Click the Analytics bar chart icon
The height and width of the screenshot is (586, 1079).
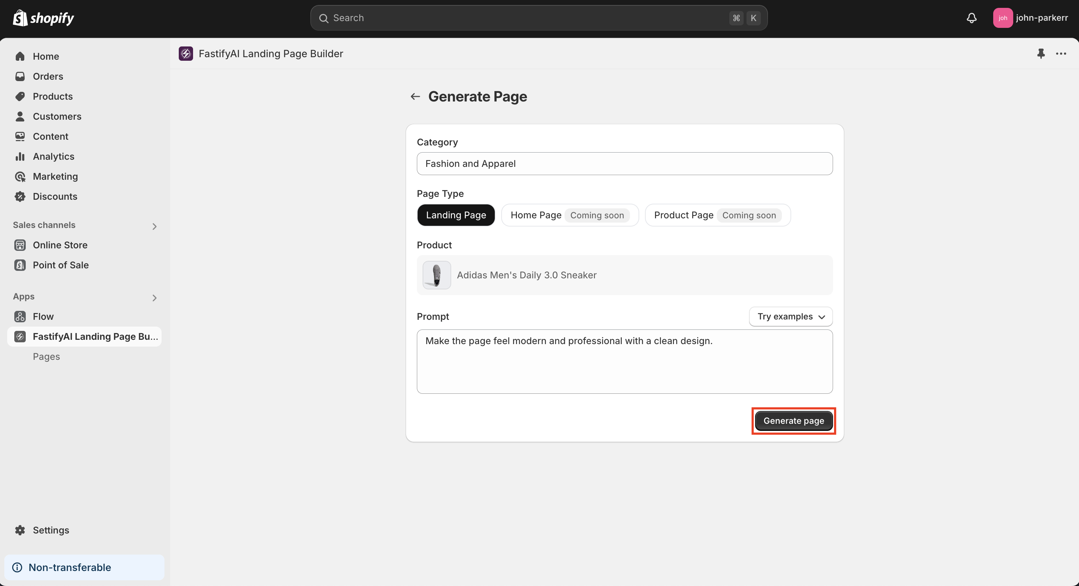pos(20,157)
